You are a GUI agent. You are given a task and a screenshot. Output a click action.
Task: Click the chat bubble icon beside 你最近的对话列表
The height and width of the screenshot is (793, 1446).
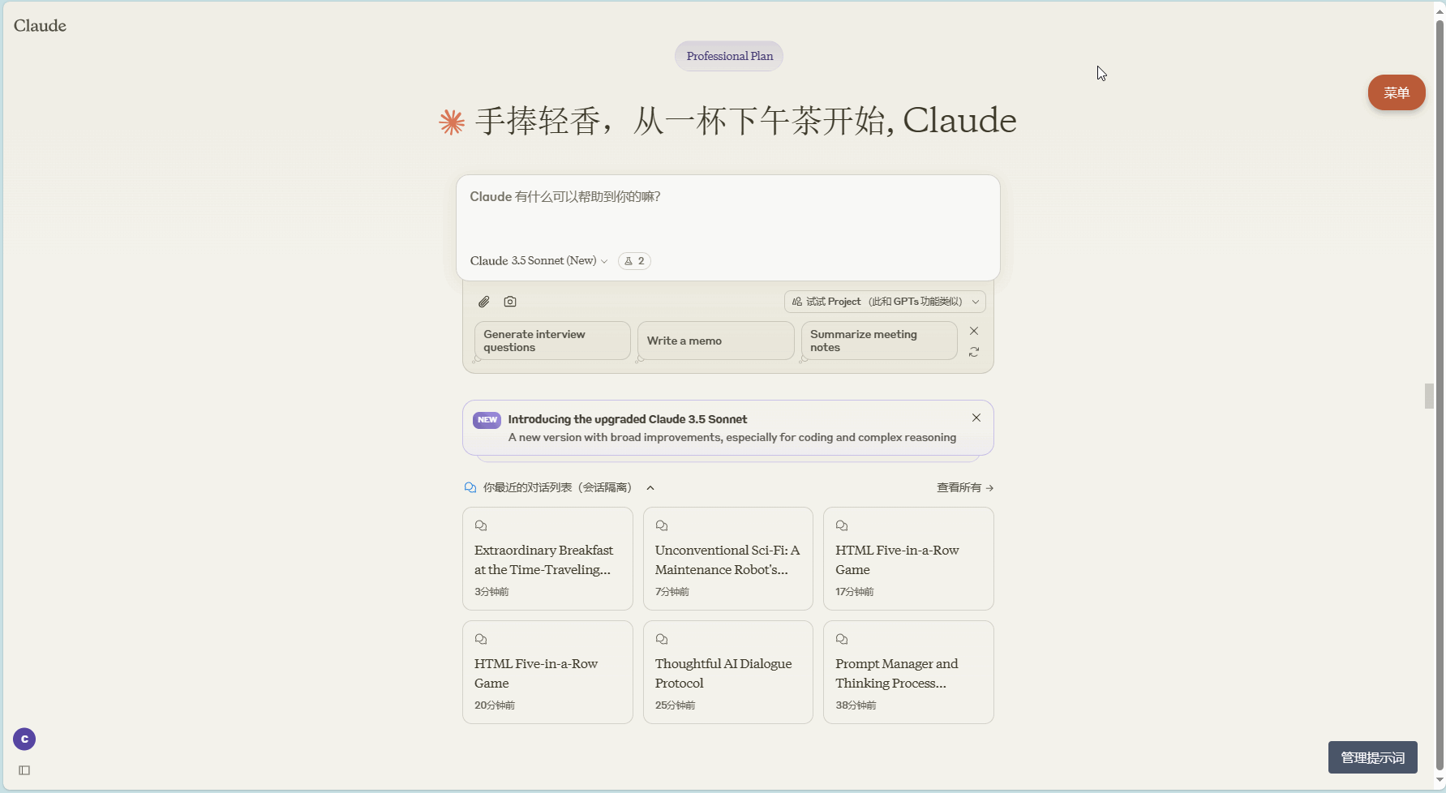[x=470, y=487]
